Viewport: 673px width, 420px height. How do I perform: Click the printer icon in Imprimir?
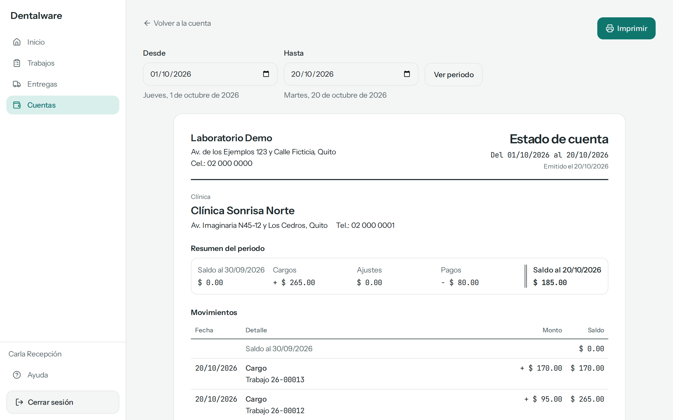point(610,28)
